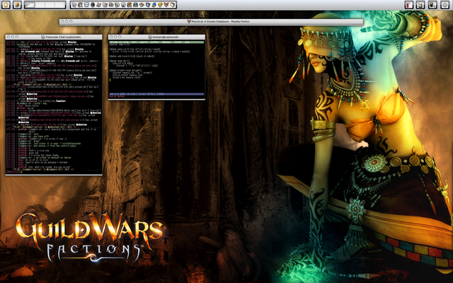Click the Firefox icon in the browser title bar

tap(189, 22)
